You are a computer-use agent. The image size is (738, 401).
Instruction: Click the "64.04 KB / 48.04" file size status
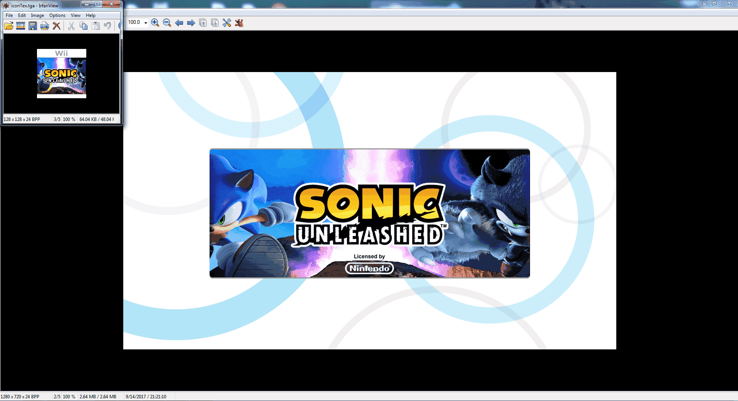(97, 119)
